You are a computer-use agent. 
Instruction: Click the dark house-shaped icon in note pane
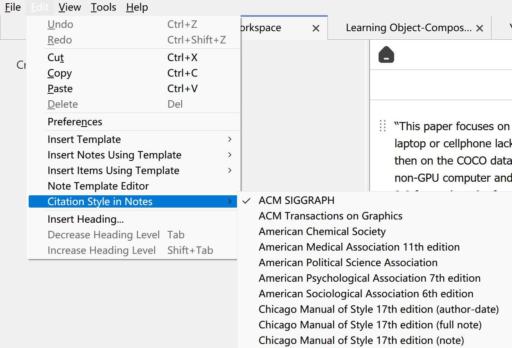coord(386,54)
